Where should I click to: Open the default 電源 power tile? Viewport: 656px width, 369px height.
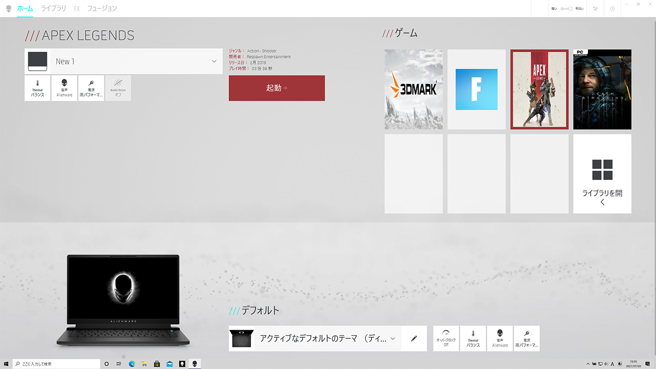coord(527,338)
